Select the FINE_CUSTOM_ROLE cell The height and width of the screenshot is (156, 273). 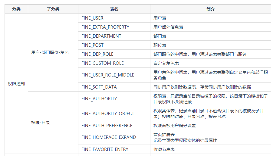click(102, 63)
